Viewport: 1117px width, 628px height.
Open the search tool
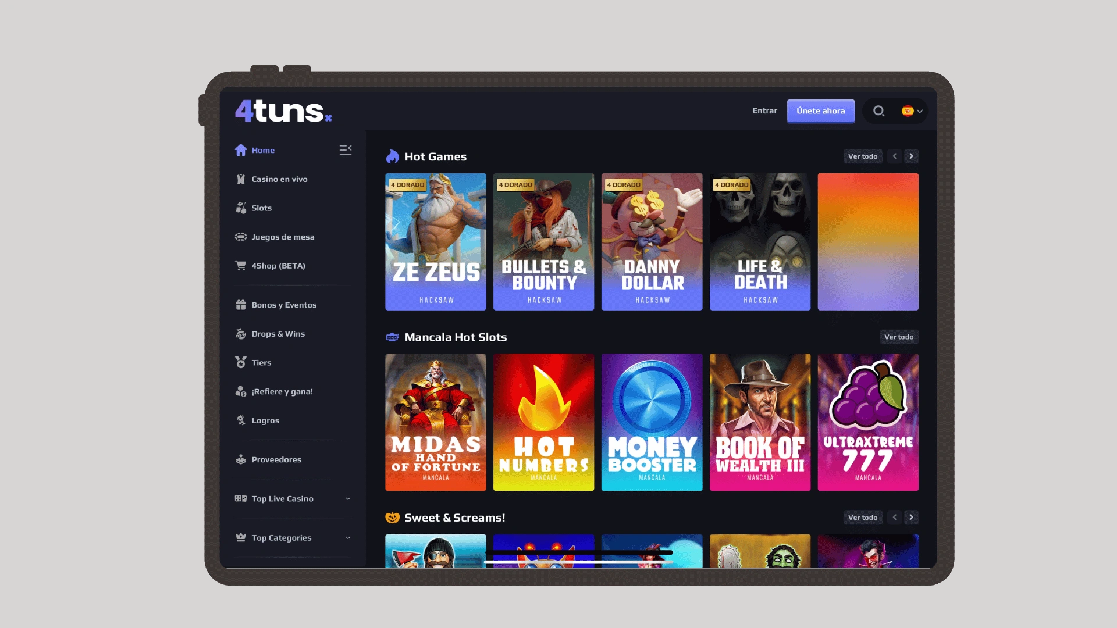click(x=878, y=110)
